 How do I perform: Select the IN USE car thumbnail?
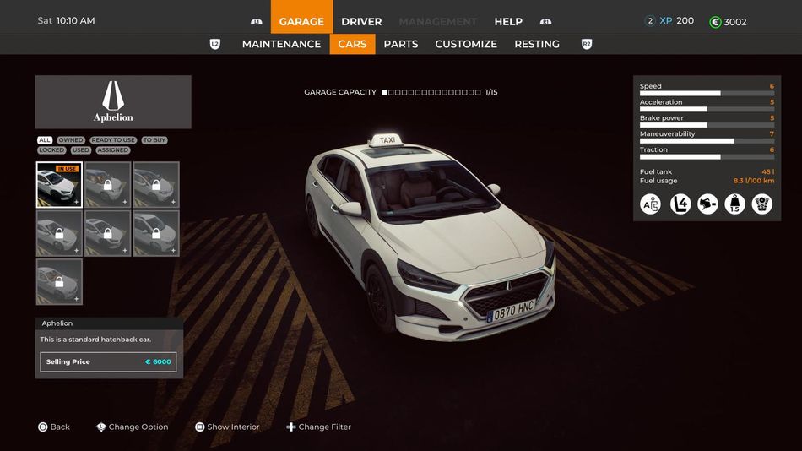[59, 185]
